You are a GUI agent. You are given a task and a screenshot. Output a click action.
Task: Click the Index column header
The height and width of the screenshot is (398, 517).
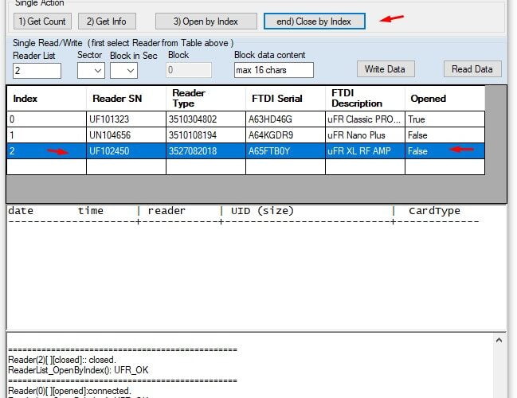point(46,99)
